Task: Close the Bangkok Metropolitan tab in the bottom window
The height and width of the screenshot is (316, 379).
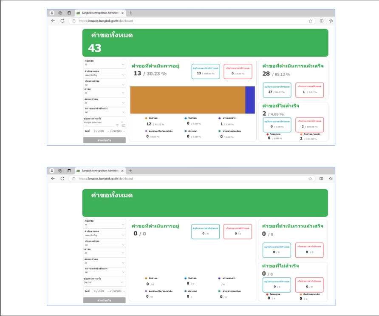Action: [x=123, y=171]
